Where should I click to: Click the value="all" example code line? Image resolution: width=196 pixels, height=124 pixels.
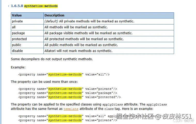[64, 75]
